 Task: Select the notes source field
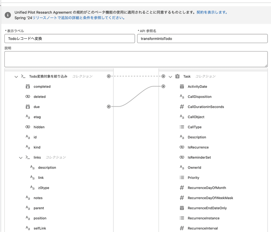click(38, 198)
